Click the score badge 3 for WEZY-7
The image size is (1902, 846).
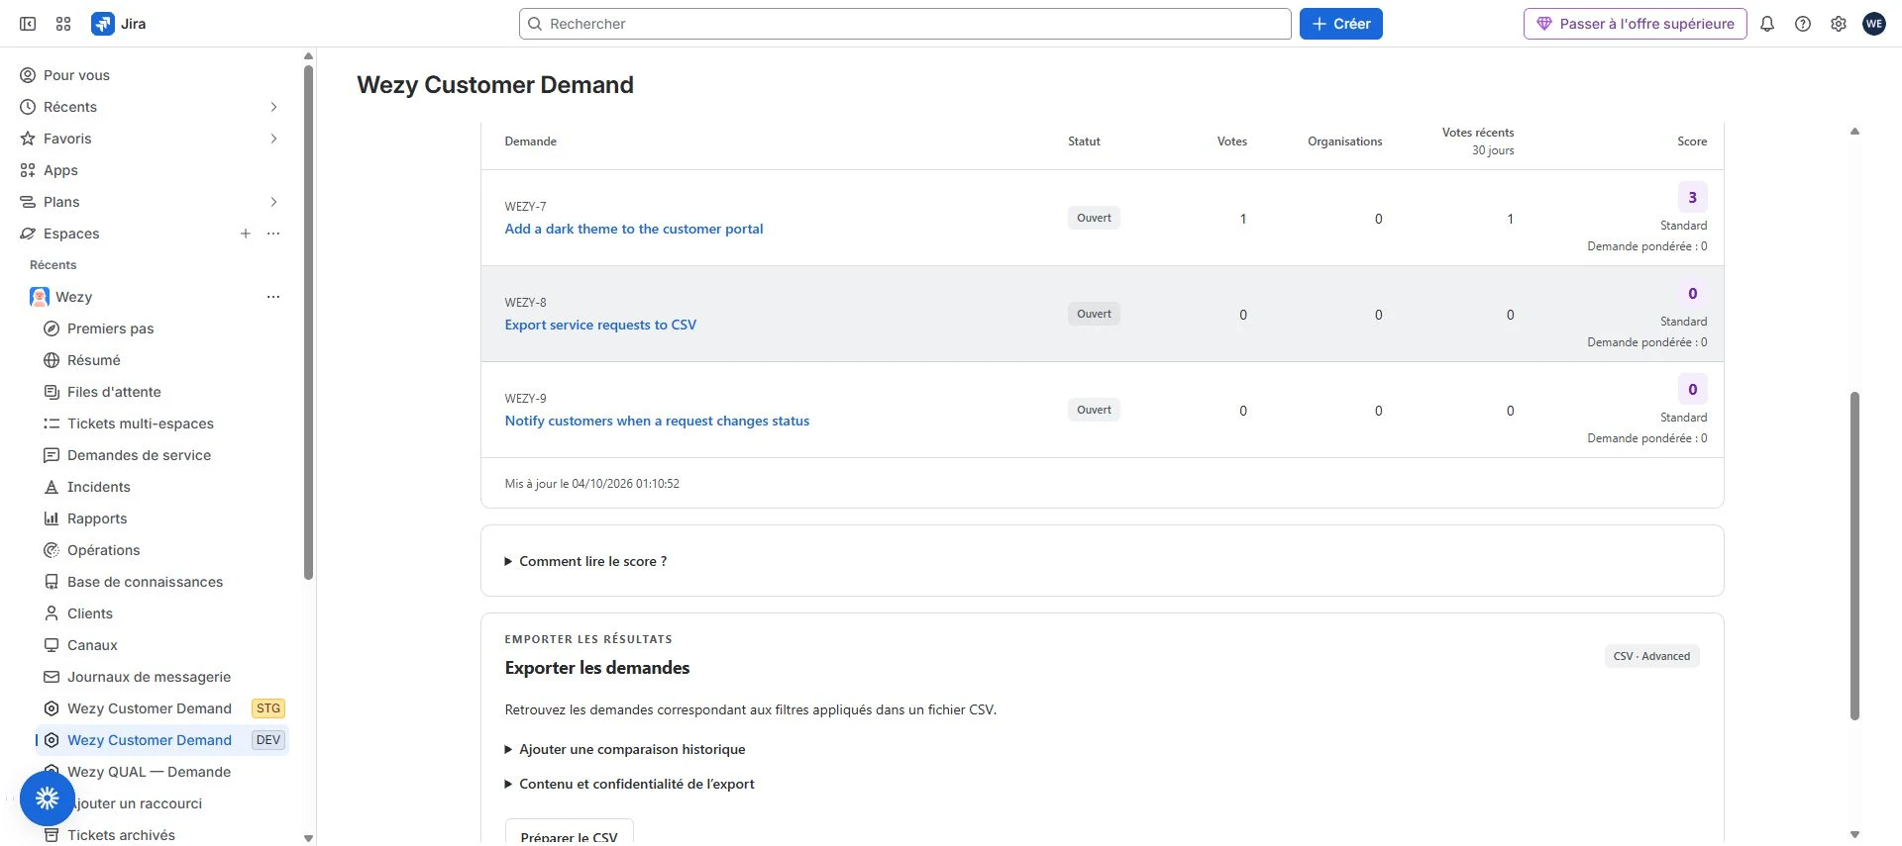click(1692, 197)
